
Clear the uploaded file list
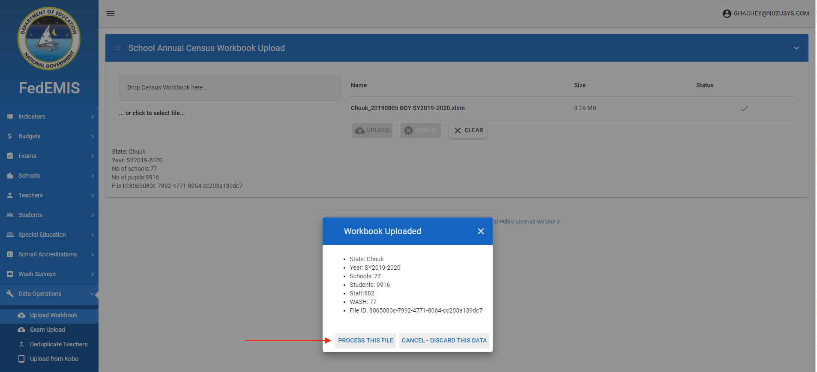(468, 131)
